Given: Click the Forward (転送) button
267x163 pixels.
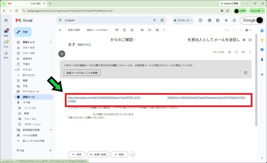Looking at the screenshot, I should point(119,155).
